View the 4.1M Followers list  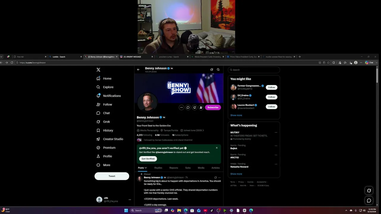(x=162, y=135)
